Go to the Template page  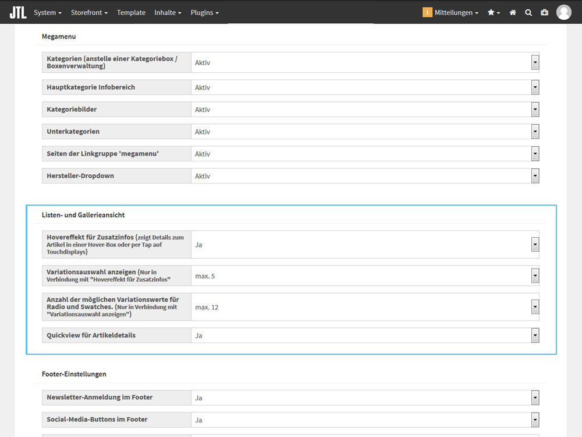pos(131,12)
